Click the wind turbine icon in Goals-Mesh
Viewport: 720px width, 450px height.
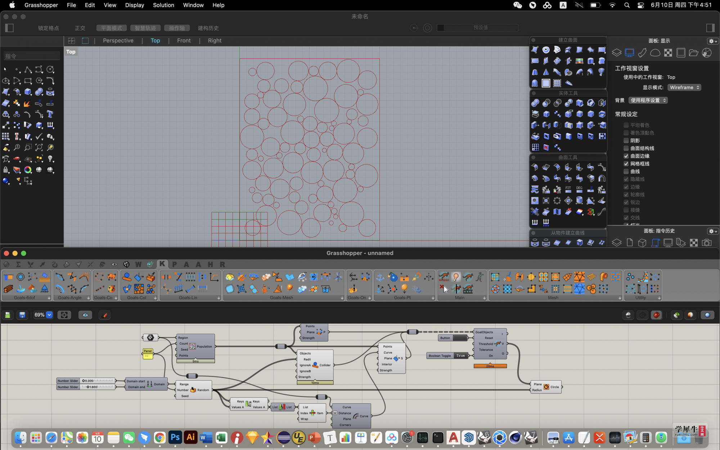pos(338,277)
